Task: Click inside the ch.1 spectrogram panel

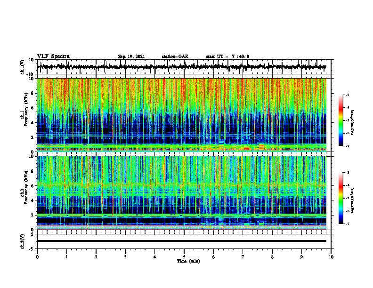Action: point(181,115)
